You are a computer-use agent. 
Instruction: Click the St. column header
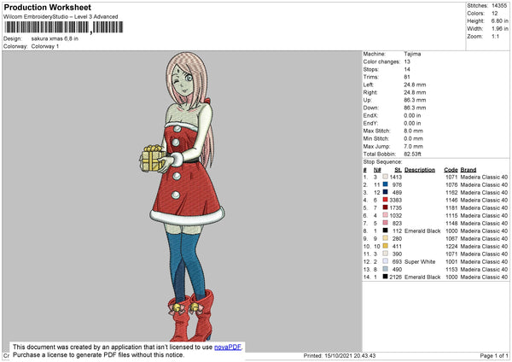click(398, 170)
